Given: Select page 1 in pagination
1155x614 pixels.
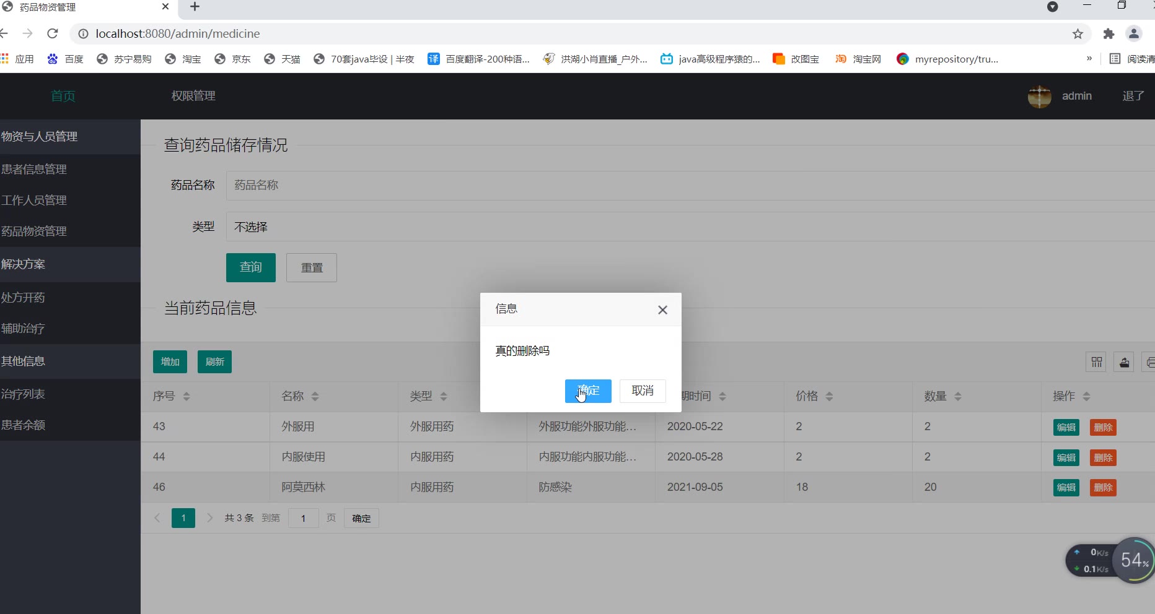Looking at the screenshot, I should click(x=183, y=518).
